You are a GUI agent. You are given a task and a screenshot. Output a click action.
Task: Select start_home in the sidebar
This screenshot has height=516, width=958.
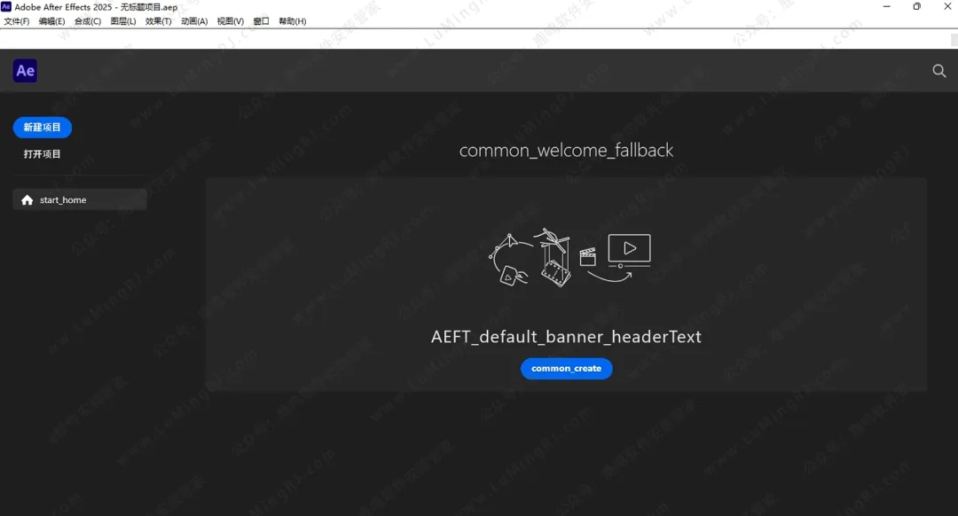tap(80, 200)
